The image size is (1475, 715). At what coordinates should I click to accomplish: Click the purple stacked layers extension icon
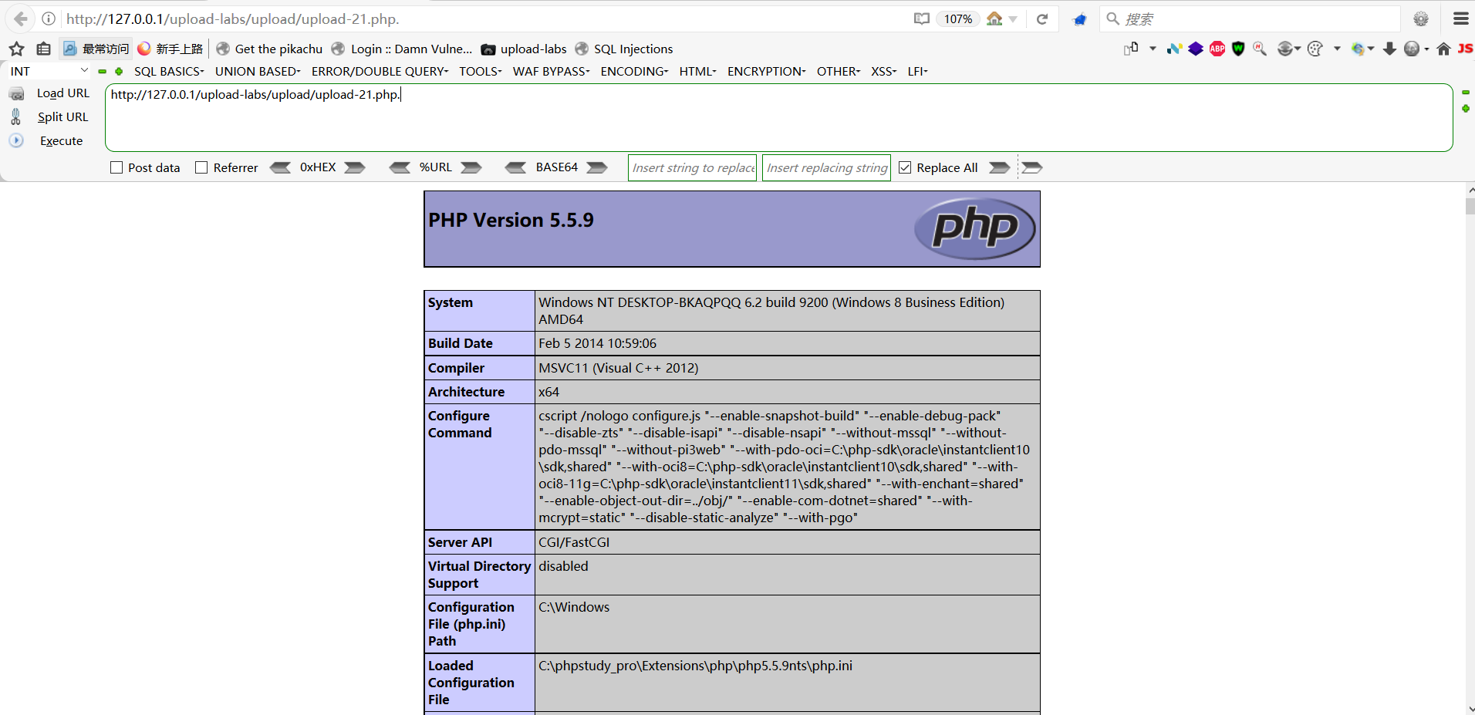[1196, 49]
